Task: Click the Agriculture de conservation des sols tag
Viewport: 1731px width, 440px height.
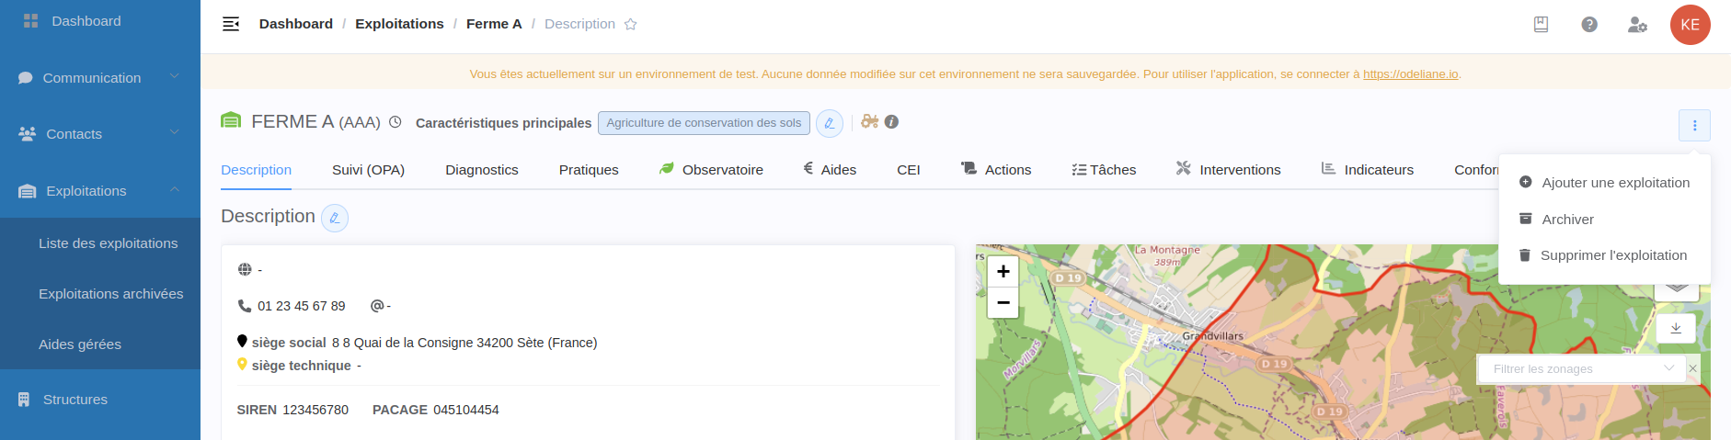Action: (704, 123)
